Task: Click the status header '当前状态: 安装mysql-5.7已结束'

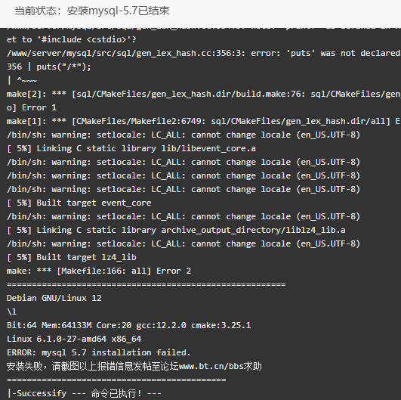Action: (92, 11)
